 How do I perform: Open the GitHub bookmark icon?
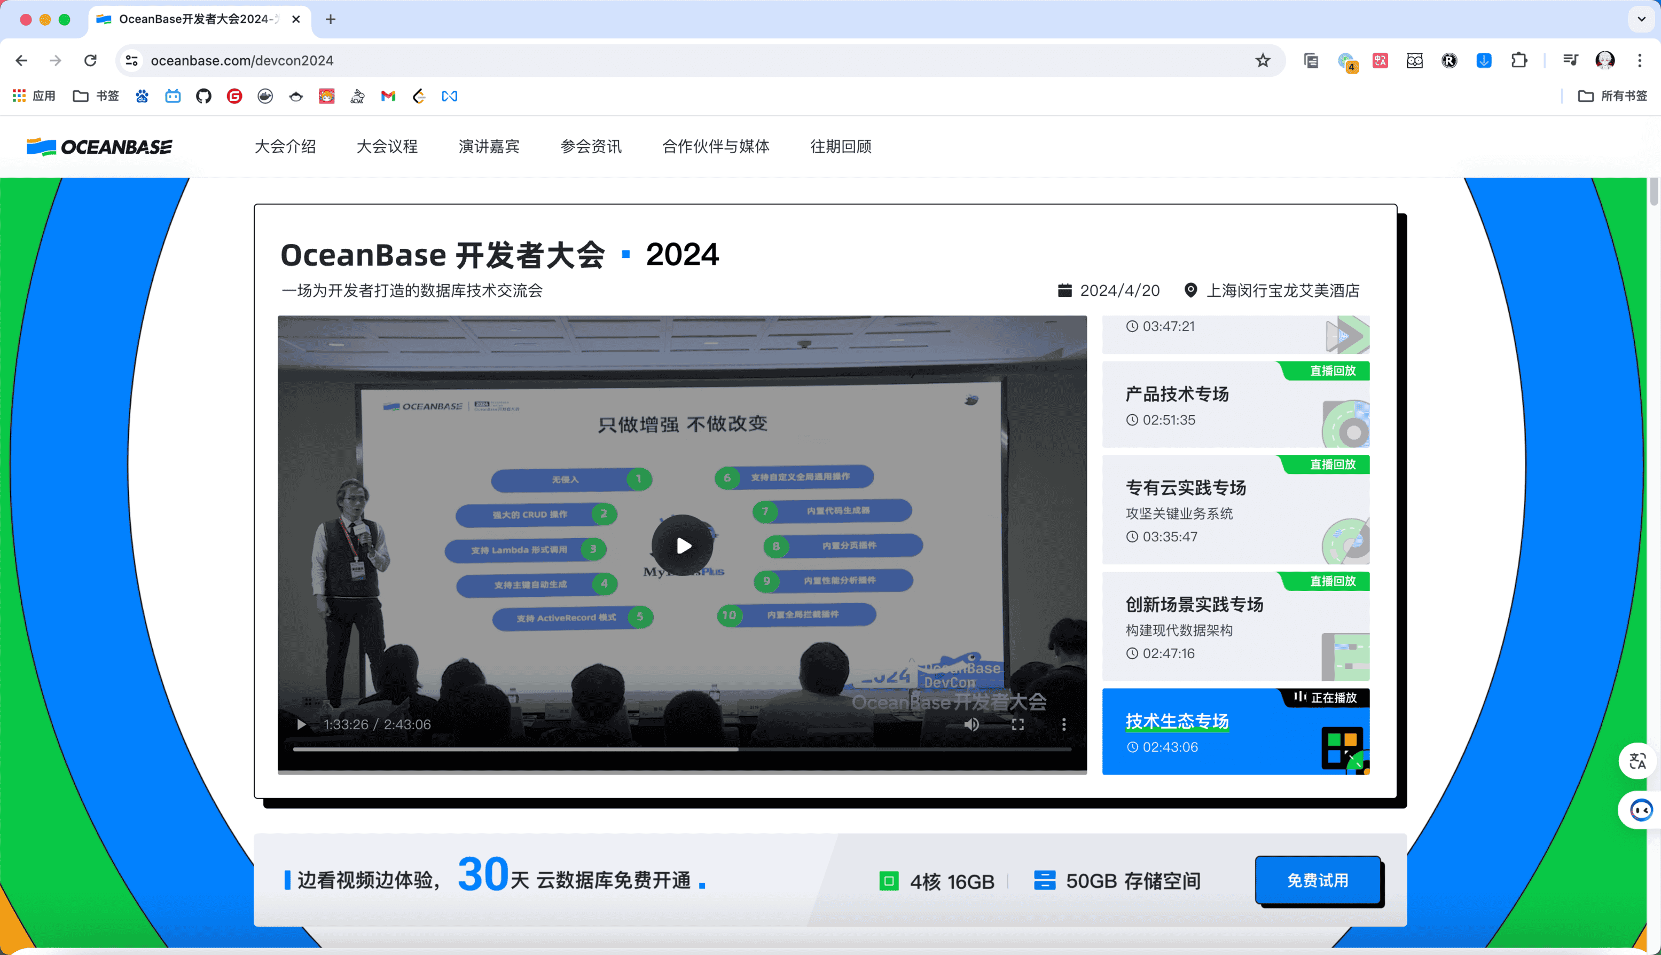pyautogui.click(x=203, y=97)
